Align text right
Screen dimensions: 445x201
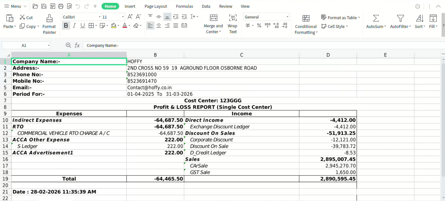pos(167,26)
